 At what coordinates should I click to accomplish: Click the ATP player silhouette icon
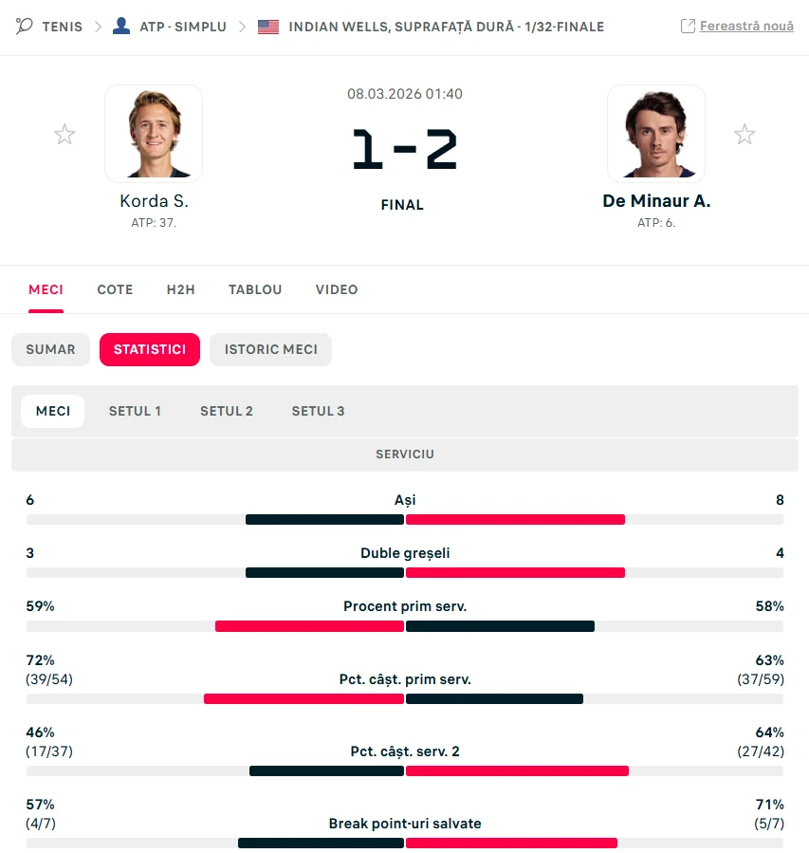point(121,26)
